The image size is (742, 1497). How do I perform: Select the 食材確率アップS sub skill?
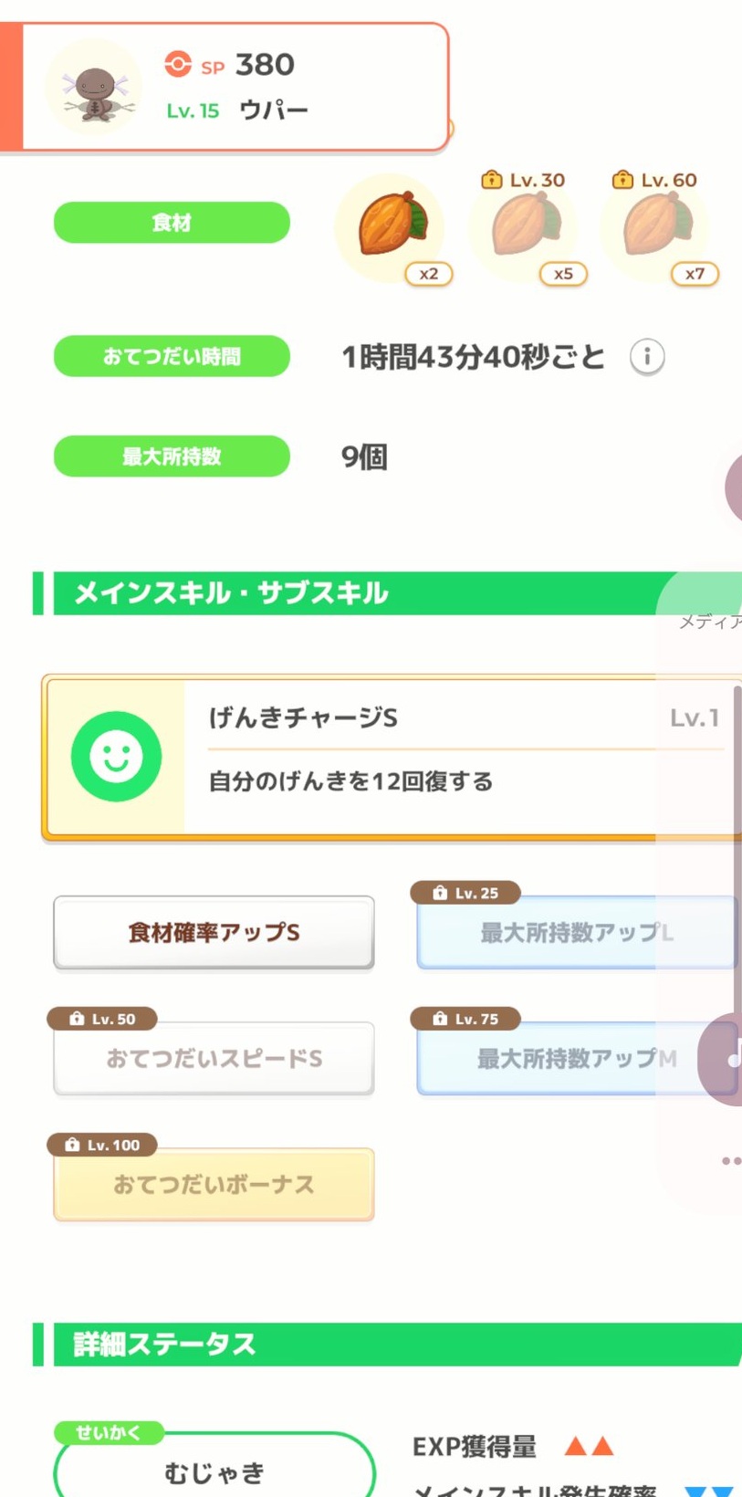click(x=214, y=933)
